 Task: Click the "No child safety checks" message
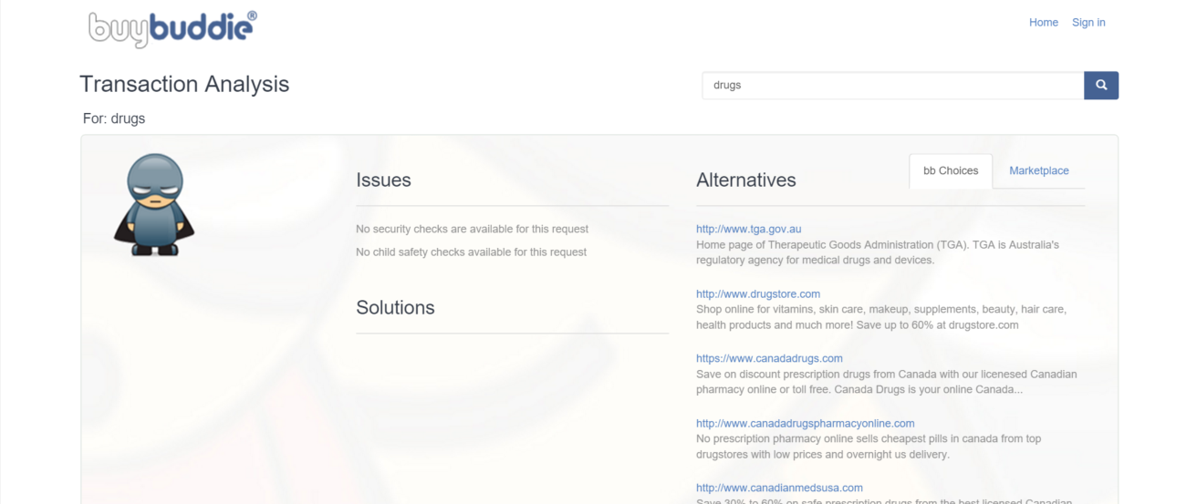pyautogui.click(x=471, y=252)
